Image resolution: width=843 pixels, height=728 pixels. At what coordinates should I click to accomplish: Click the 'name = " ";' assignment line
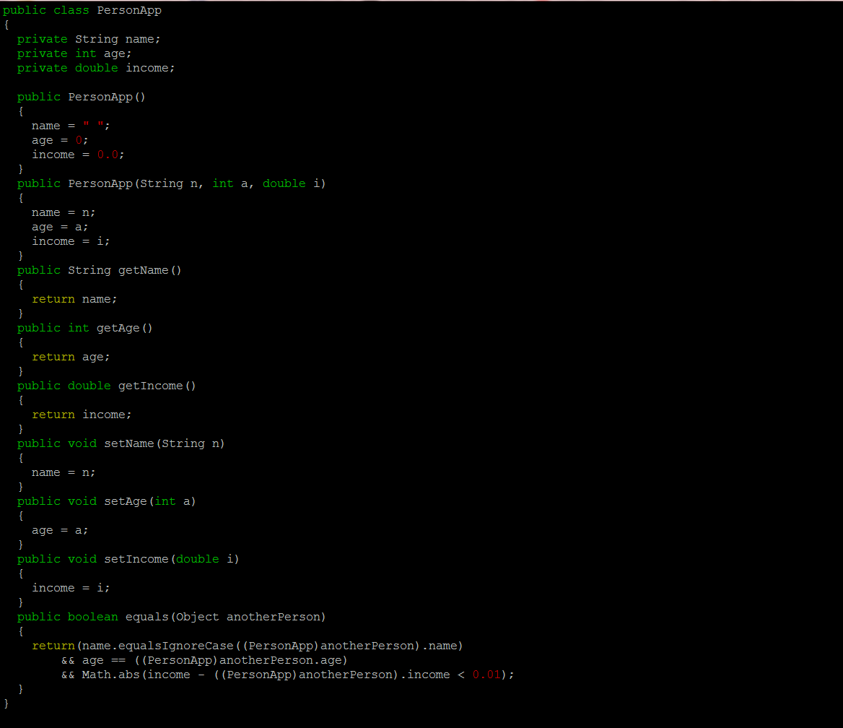pos(71,126)
